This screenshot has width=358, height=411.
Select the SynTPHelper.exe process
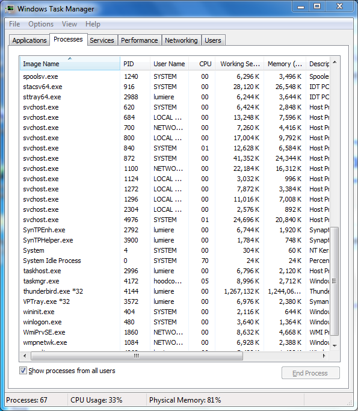coord(174,240)
